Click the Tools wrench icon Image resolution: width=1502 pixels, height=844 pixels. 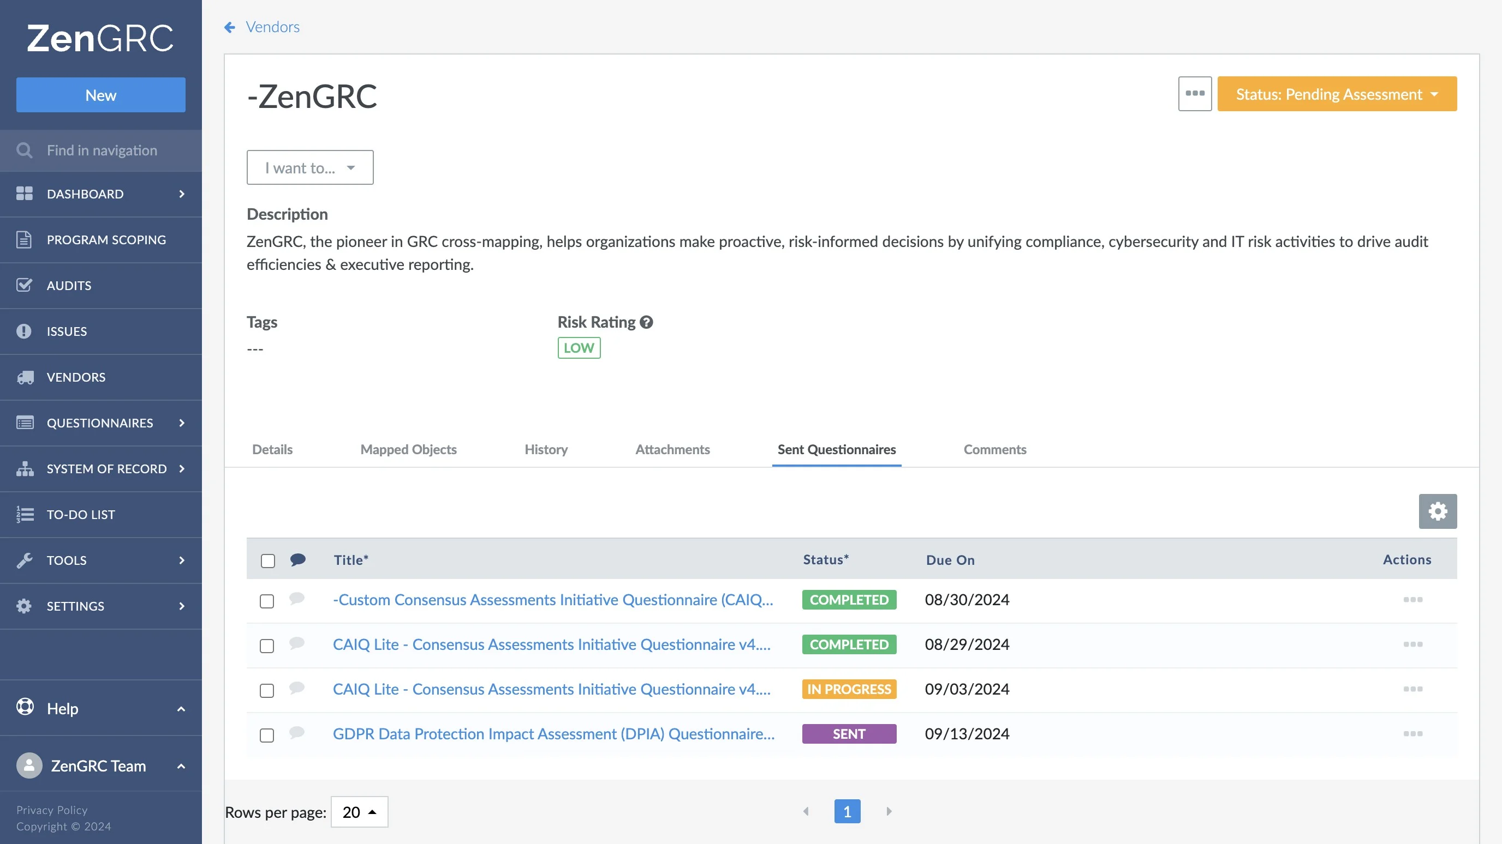click(24, 560)
